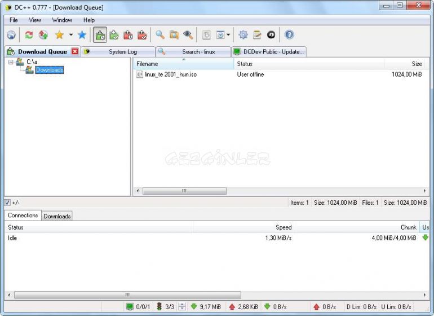
Task: Open ADL Search folder-magnifier icon
Action: click(174, 35)
